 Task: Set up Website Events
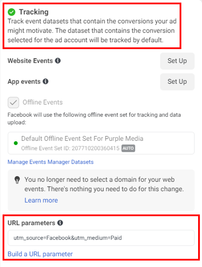(x=177, y=61)
